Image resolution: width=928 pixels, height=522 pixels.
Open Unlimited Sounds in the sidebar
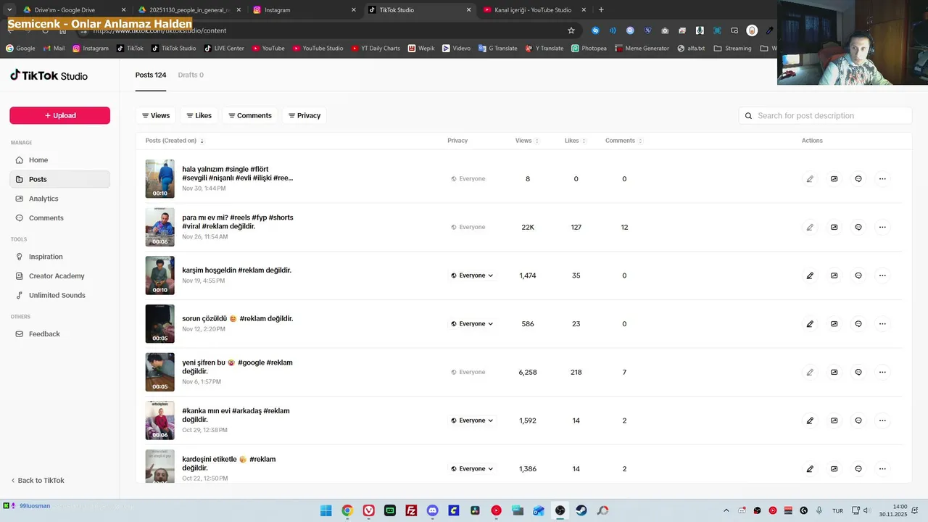(59, 295)
